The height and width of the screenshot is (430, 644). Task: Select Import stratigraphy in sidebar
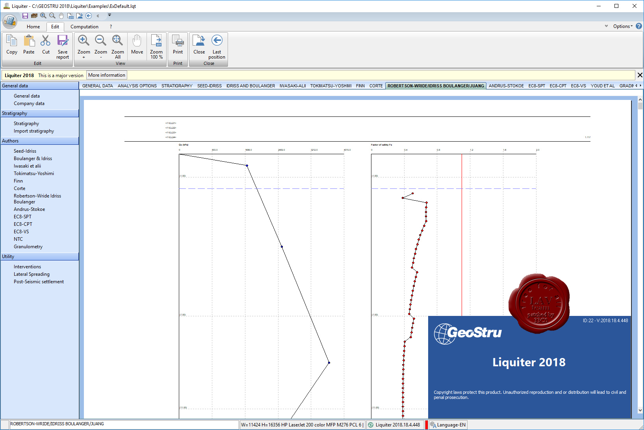click(x=34, y=131)
